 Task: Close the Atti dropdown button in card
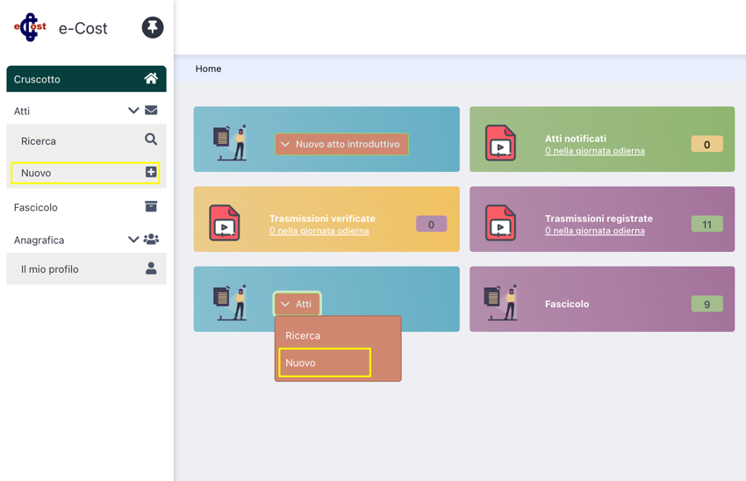coord(297,304)
